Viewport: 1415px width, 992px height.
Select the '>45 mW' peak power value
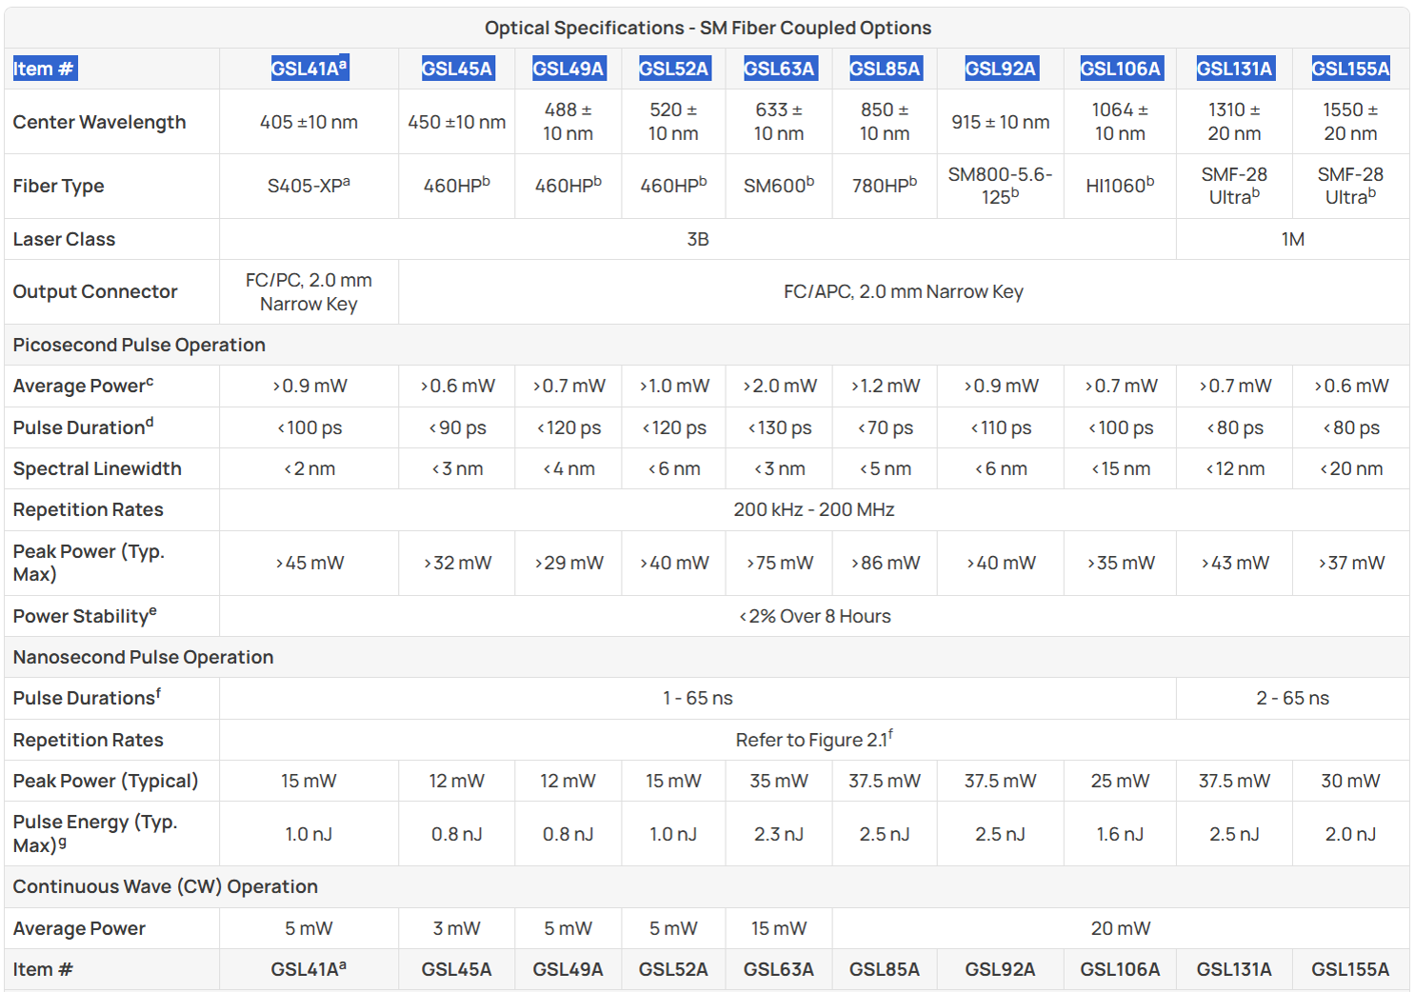pyautogui.click(x=309, y=563)
